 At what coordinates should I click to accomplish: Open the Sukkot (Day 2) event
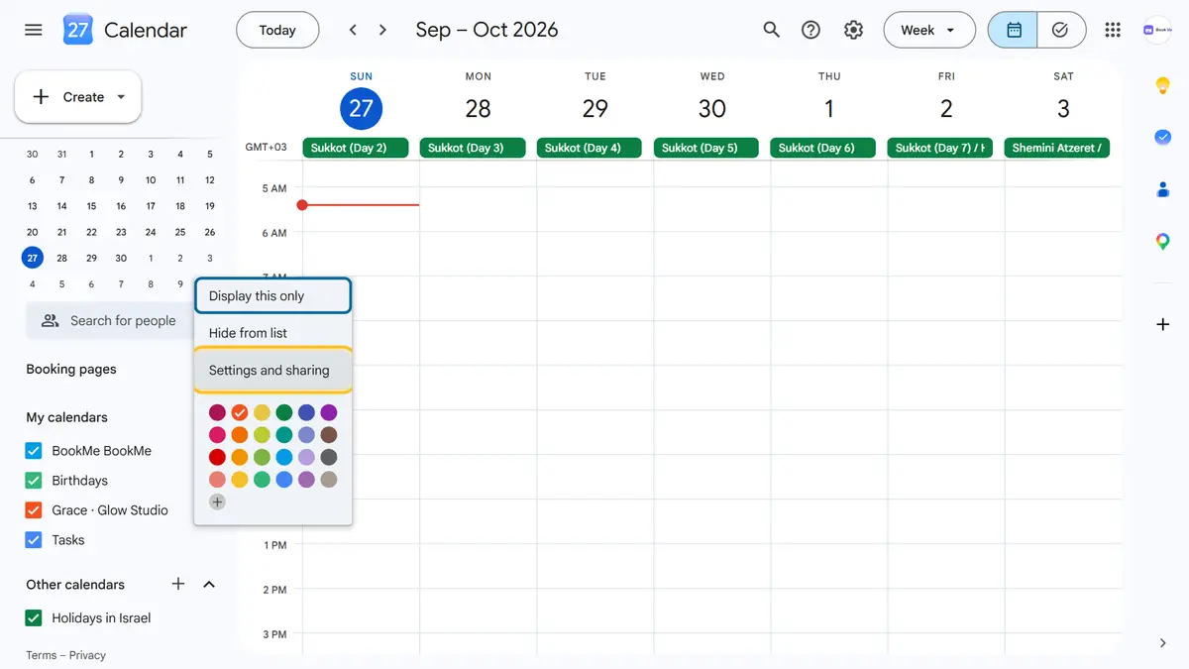[357, 148]
